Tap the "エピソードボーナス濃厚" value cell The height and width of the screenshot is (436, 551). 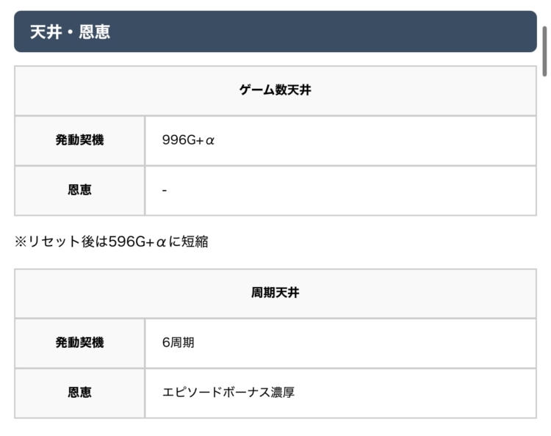click(228, 393)
